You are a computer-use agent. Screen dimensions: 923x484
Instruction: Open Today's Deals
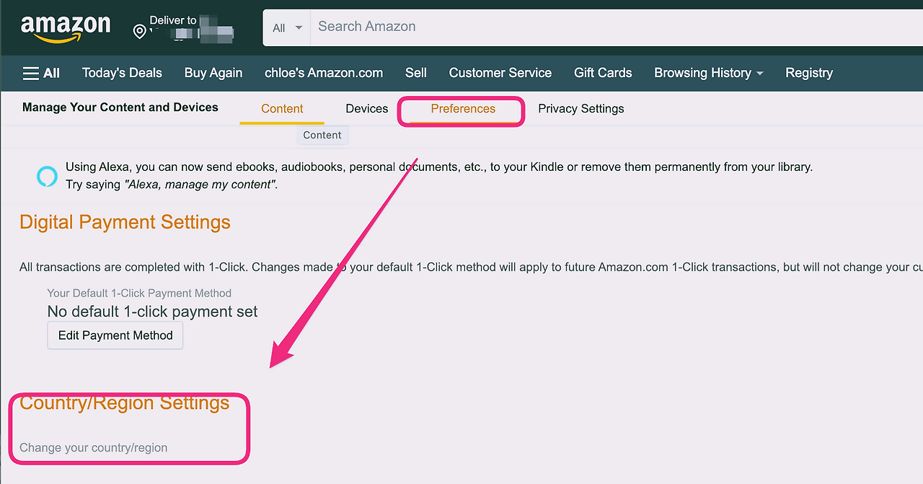122,73
